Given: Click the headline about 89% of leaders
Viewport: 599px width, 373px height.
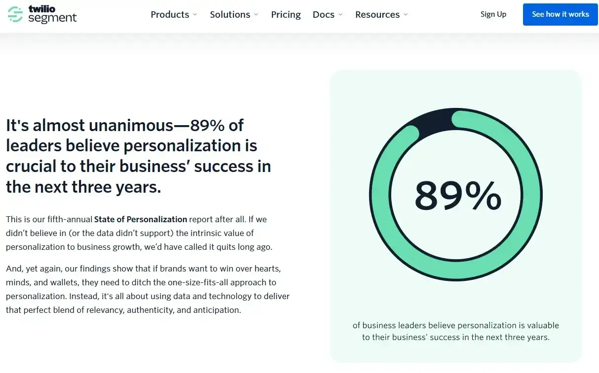Looking at the screenshot, I should click(x=138, y=156).
